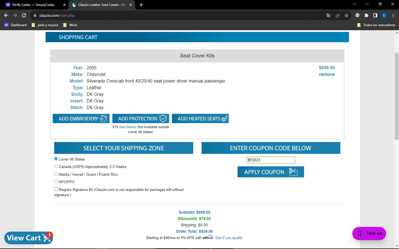Viewport: 399px width, 249px height.
Task: Choose Alaska / Hawaii / Guam / Puerto Rico shipping
Action: [56, 174]
